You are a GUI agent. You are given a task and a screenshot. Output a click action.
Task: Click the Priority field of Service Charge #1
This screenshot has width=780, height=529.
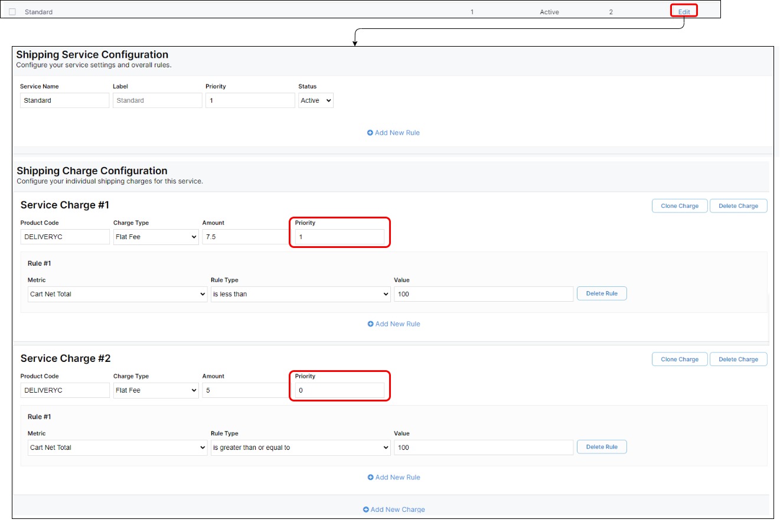[339, 237]
